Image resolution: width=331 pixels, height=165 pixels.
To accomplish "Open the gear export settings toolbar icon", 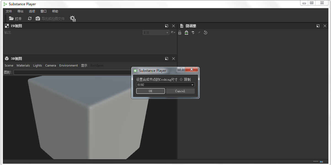I will [x=73, y=19].
